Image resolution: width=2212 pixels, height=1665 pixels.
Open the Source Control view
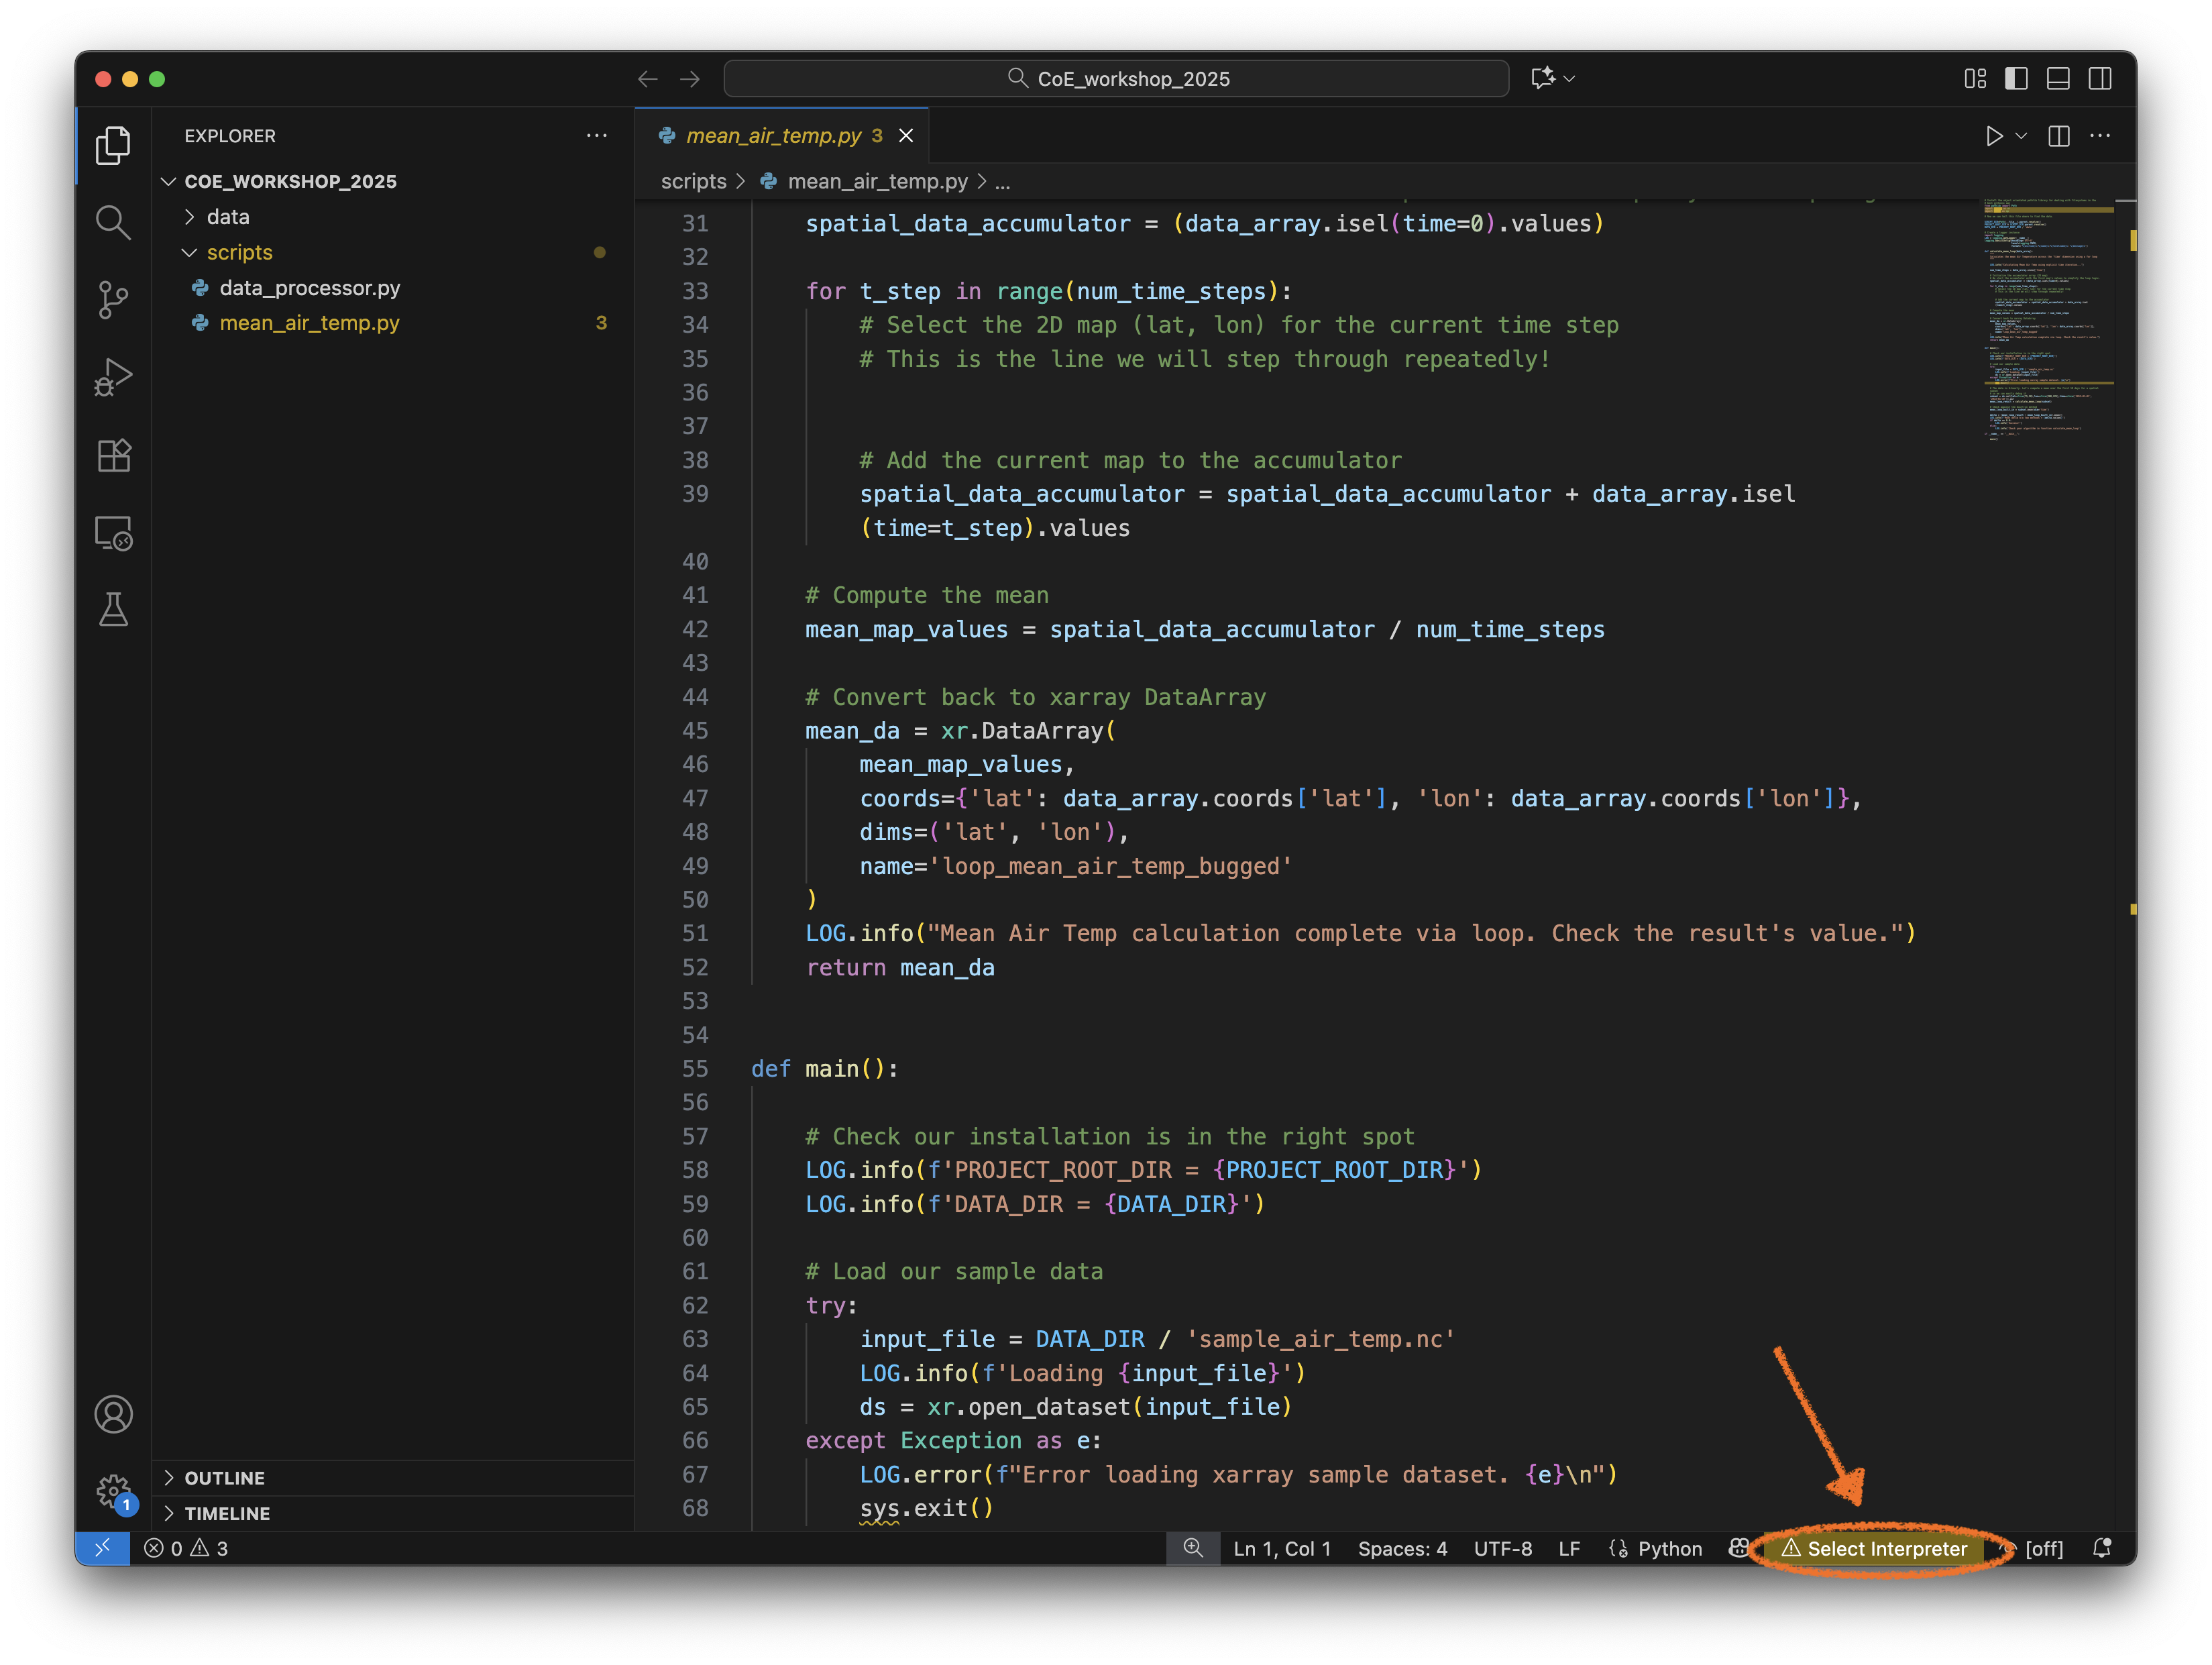113,299
